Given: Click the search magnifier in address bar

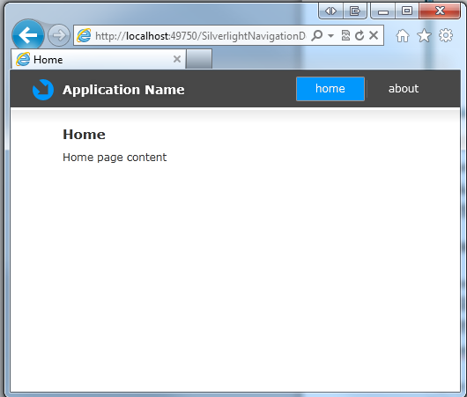Looking at the screenshot, I should tap(317, 36).
